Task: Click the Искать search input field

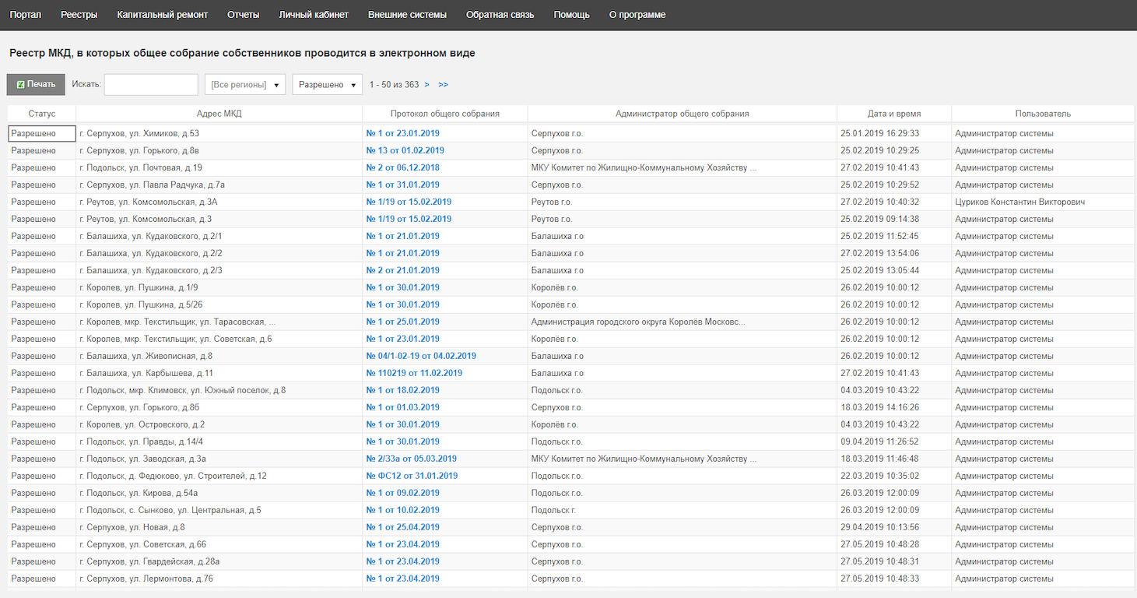Action: tap(151, 85)
